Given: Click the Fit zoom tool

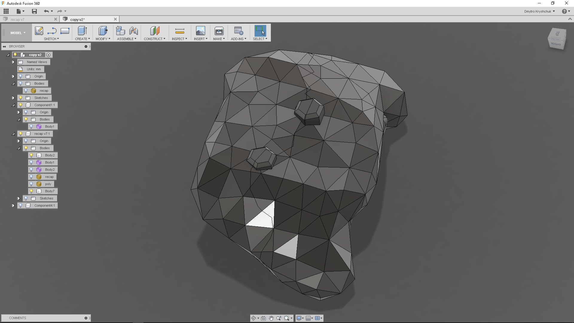Looking at the screenshot, I should click(x=287, y=318).
